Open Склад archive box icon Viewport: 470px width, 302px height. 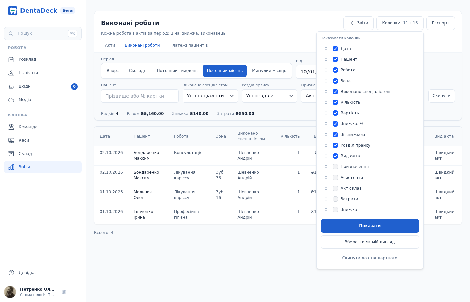(11, 154)
